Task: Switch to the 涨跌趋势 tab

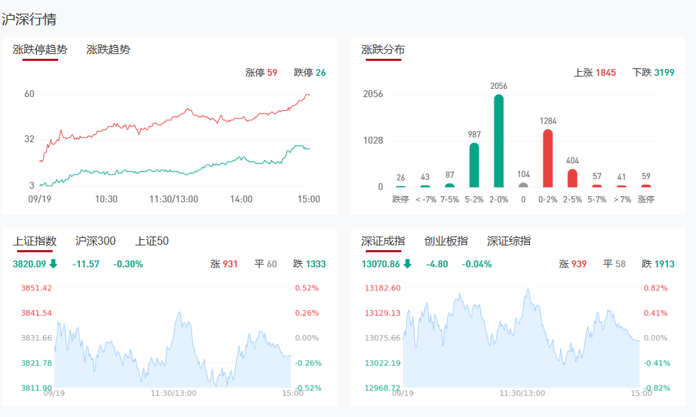Action: pyautogui.click(x=108, y=49)
